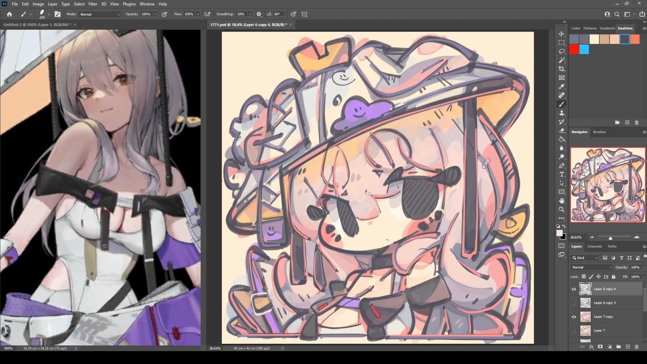This screenshot has height=364, width=647.
Task: Create new swatch in Swatches panel
Action: pyautogui.click(x=627, y=123)
